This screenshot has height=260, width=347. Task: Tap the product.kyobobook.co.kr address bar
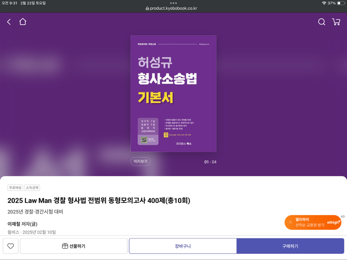(x=171, y=8)
